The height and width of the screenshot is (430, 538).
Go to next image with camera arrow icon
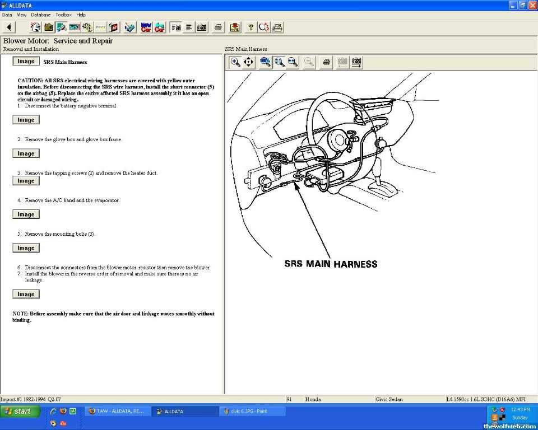[356, 62]
